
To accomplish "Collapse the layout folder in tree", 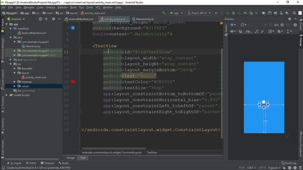I will (x=15, y=73).
